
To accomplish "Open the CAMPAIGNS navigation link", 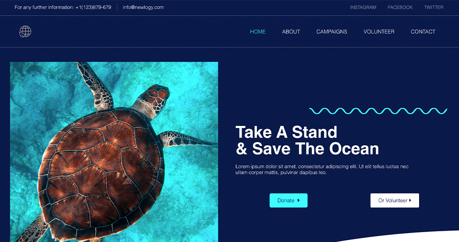I will [x=332, y=32].
